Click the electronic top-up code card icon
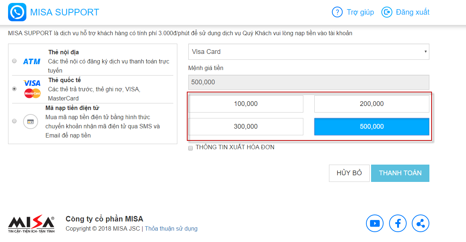The width and height of the screenshot is (466, 242). pos(30,121)
